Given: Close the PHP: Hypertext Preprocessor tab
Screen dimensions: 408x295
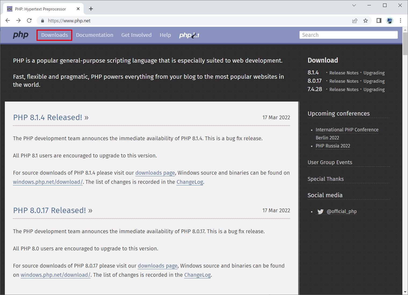Looking at the screenshot, I should click(x=78, y=9).
